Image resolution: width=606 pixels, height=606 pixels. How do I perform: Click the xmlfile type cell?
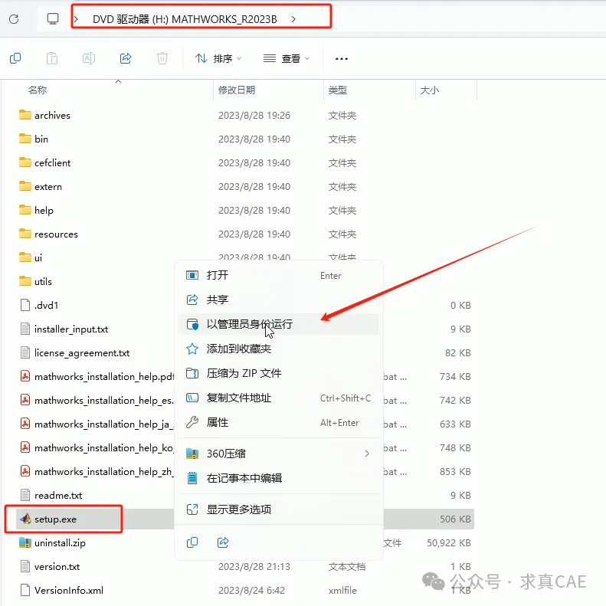click(x=342, y=591)
